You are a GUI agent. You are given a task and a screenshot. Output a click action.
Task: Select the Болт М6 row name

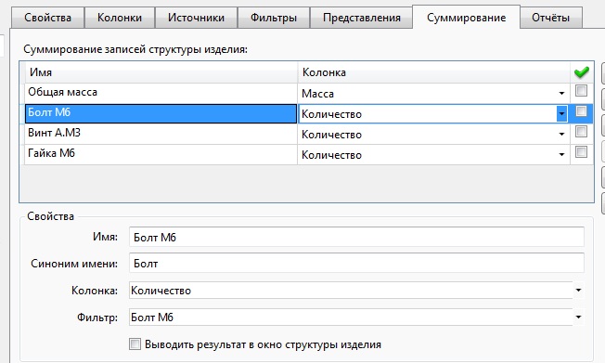[161, 113]
